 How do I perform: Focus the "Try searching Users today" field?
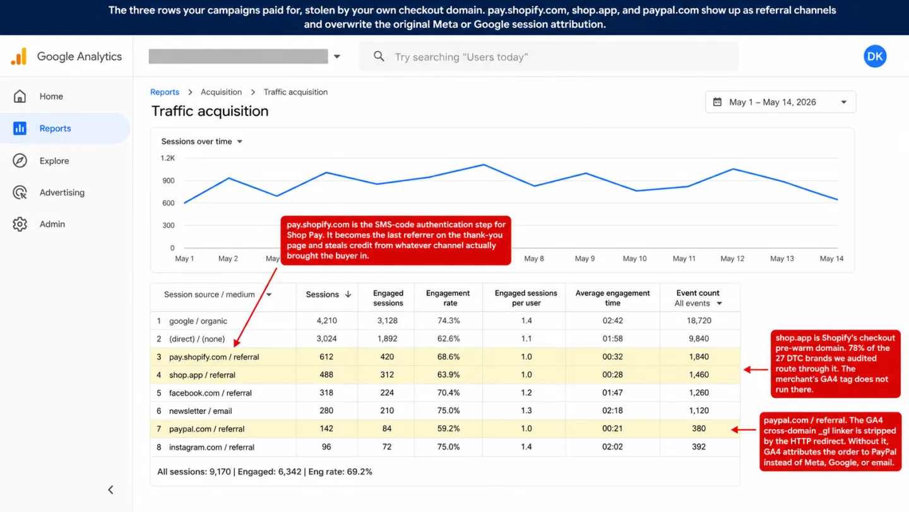(548, 56)
